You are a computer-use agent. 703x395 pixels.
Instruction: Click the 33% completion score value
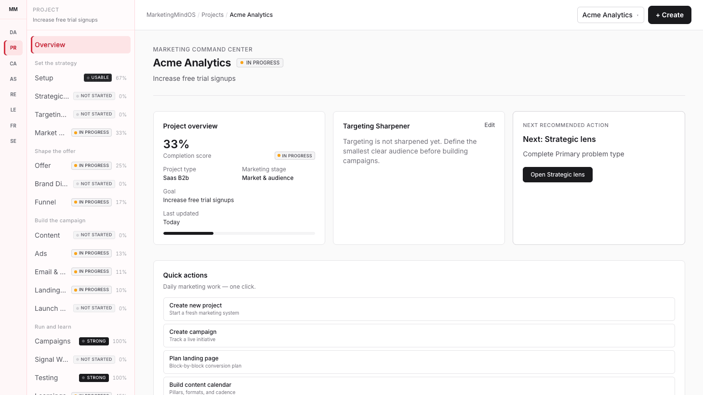[176, 144]
